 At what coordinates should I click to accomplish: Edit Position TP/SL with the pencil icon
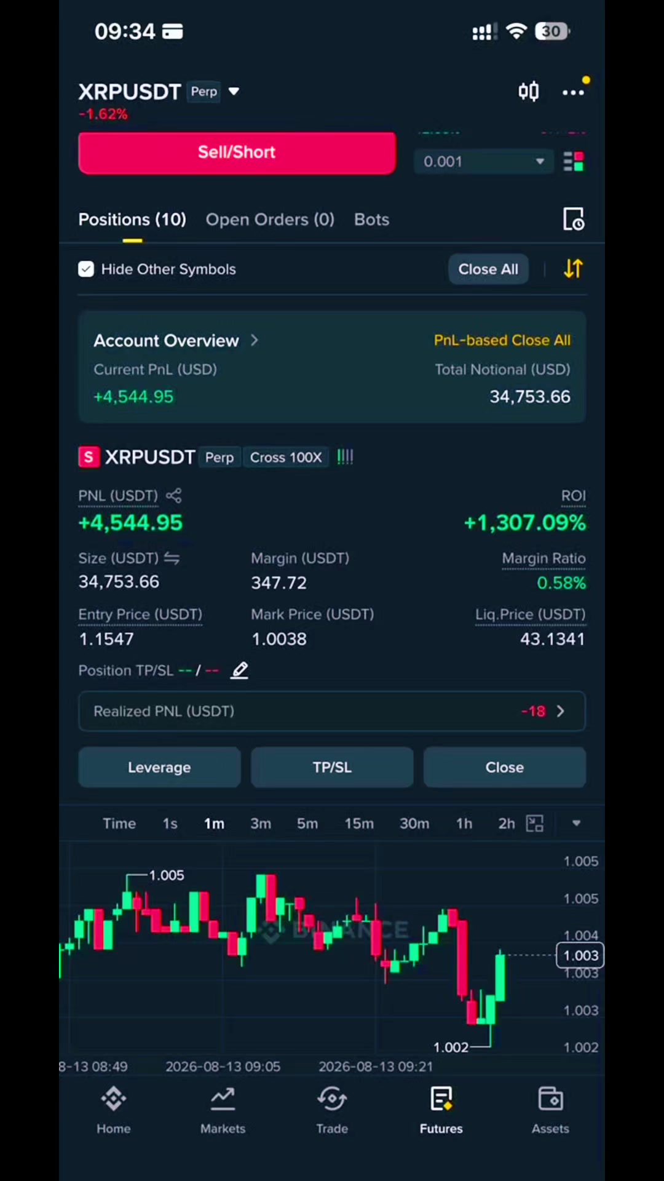(239, 670)
